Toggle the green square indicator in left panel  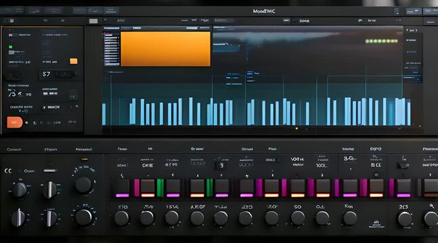click(x=11, y=47)
